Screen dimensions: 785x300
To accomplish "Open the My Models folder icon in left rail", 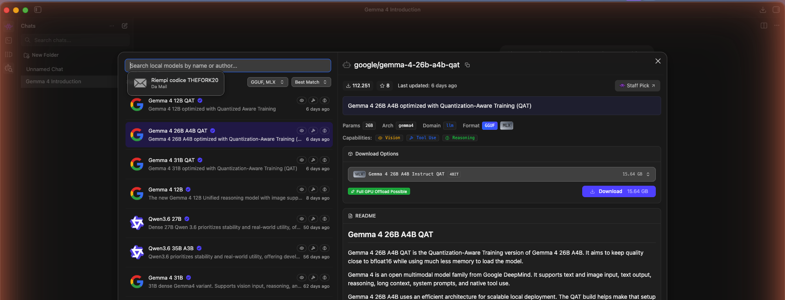I will click(x=9, y=54).
